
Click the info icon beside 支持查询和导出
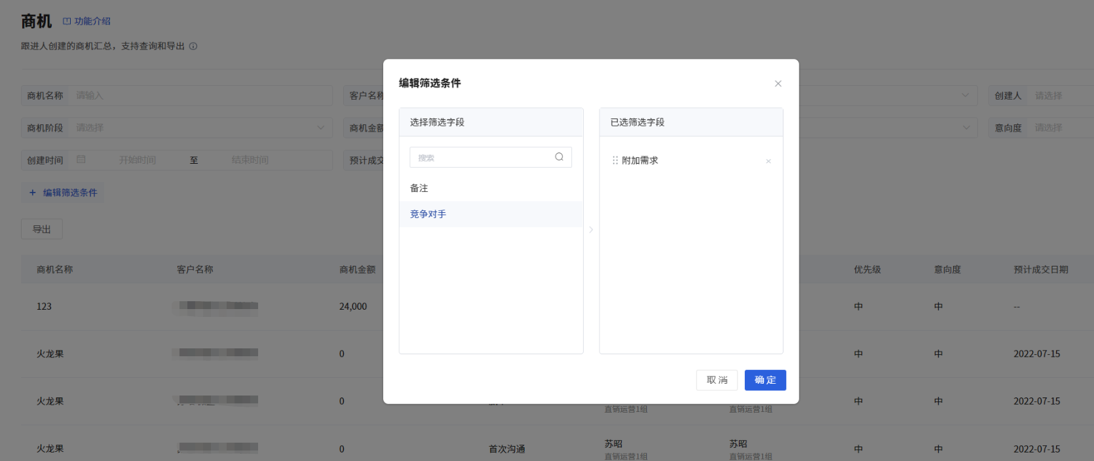193,46
